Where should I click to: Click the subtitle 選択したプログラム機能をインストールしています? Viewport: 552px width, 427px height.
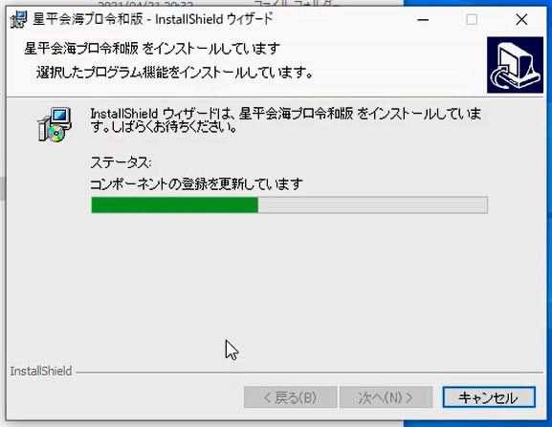pyautogui.click(x=175, y=73)
